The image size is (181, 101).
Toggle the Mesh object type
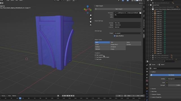click(x=102, y=42)
